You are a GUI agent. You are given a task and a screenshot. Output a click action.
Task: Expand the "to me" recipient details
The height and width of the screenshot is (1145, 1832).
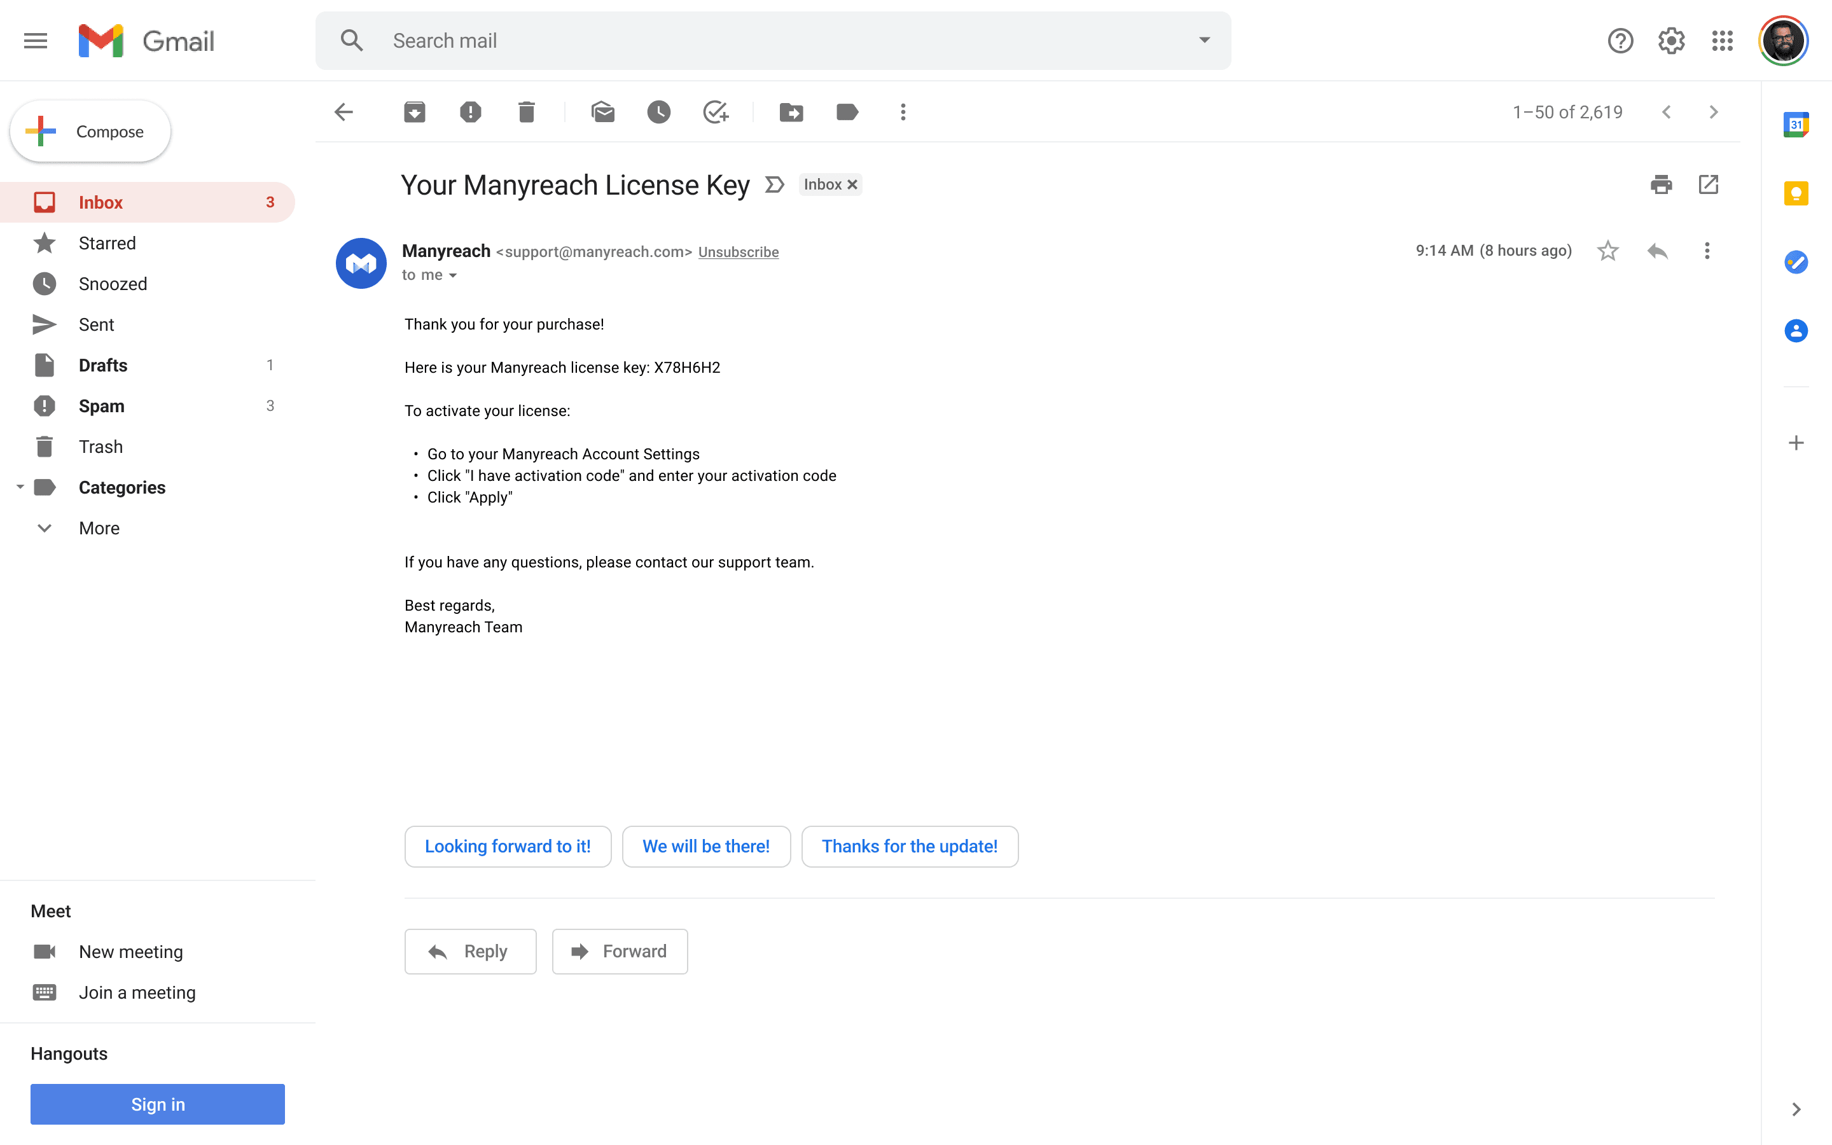[x=453, y=275]
